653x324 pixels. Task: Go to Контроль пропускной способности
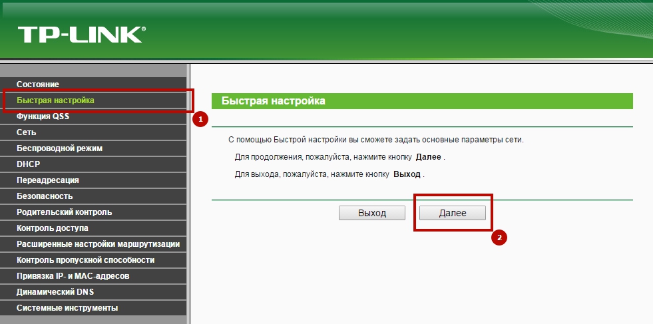tap(85, 260)
